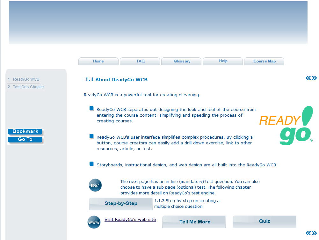Open the FAQ tab
This screenshot has height=240, width=319.
click(140, 61)
